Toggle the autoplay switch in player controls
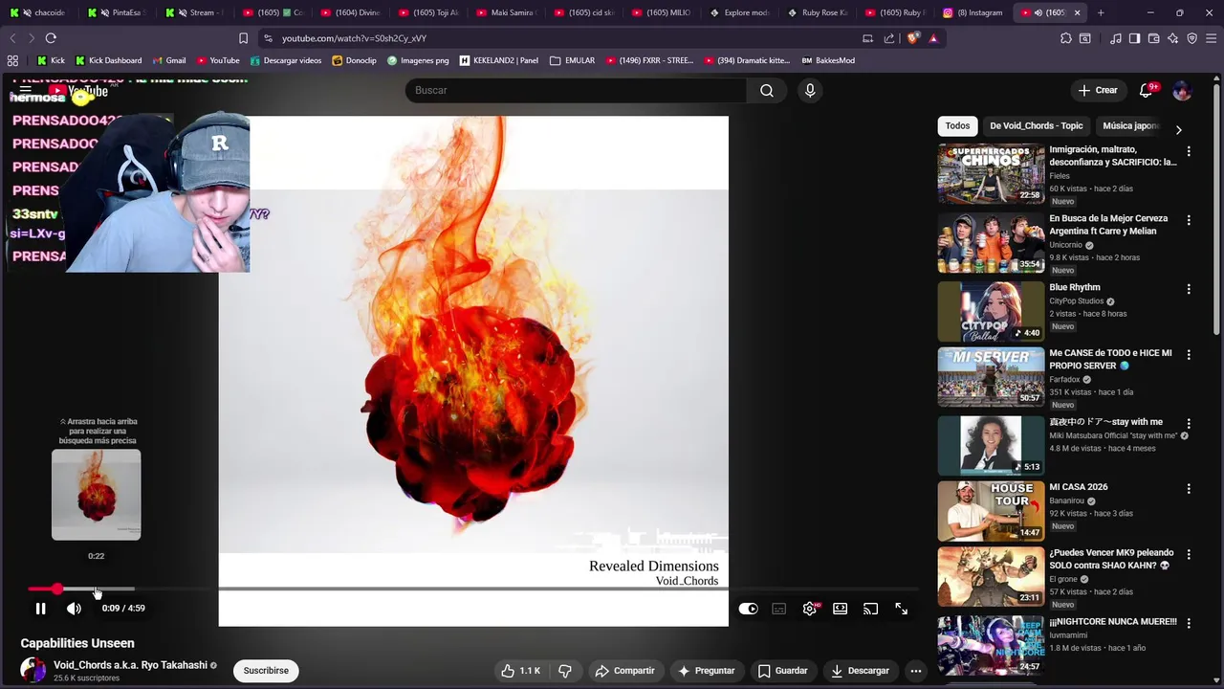Viewport: 1224px width, 689px height. coord(748,609)
